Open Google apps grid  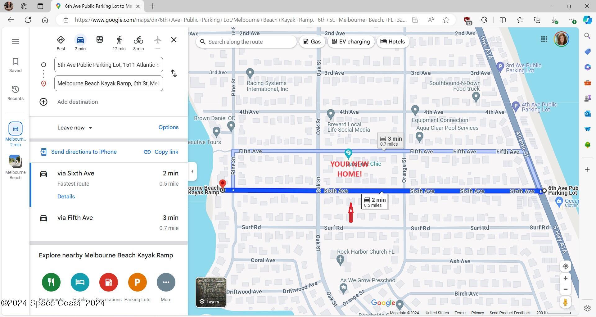544,39
